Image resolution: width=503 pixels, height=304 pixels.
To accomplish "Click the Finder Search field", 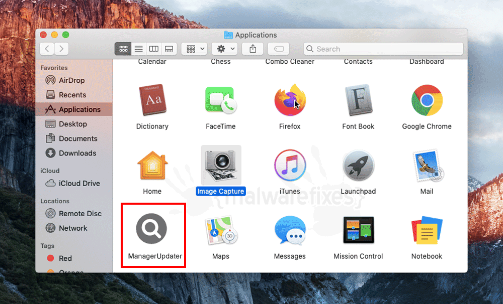I will (383, 49).
